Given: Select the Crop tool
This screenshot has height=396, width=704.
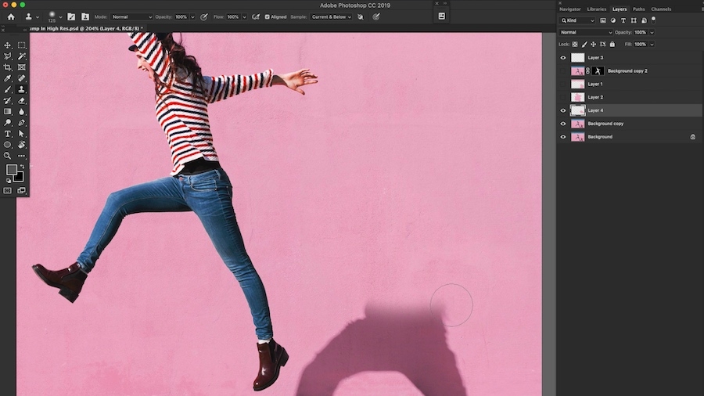Looking at the screenshot, I should (8, 67).
